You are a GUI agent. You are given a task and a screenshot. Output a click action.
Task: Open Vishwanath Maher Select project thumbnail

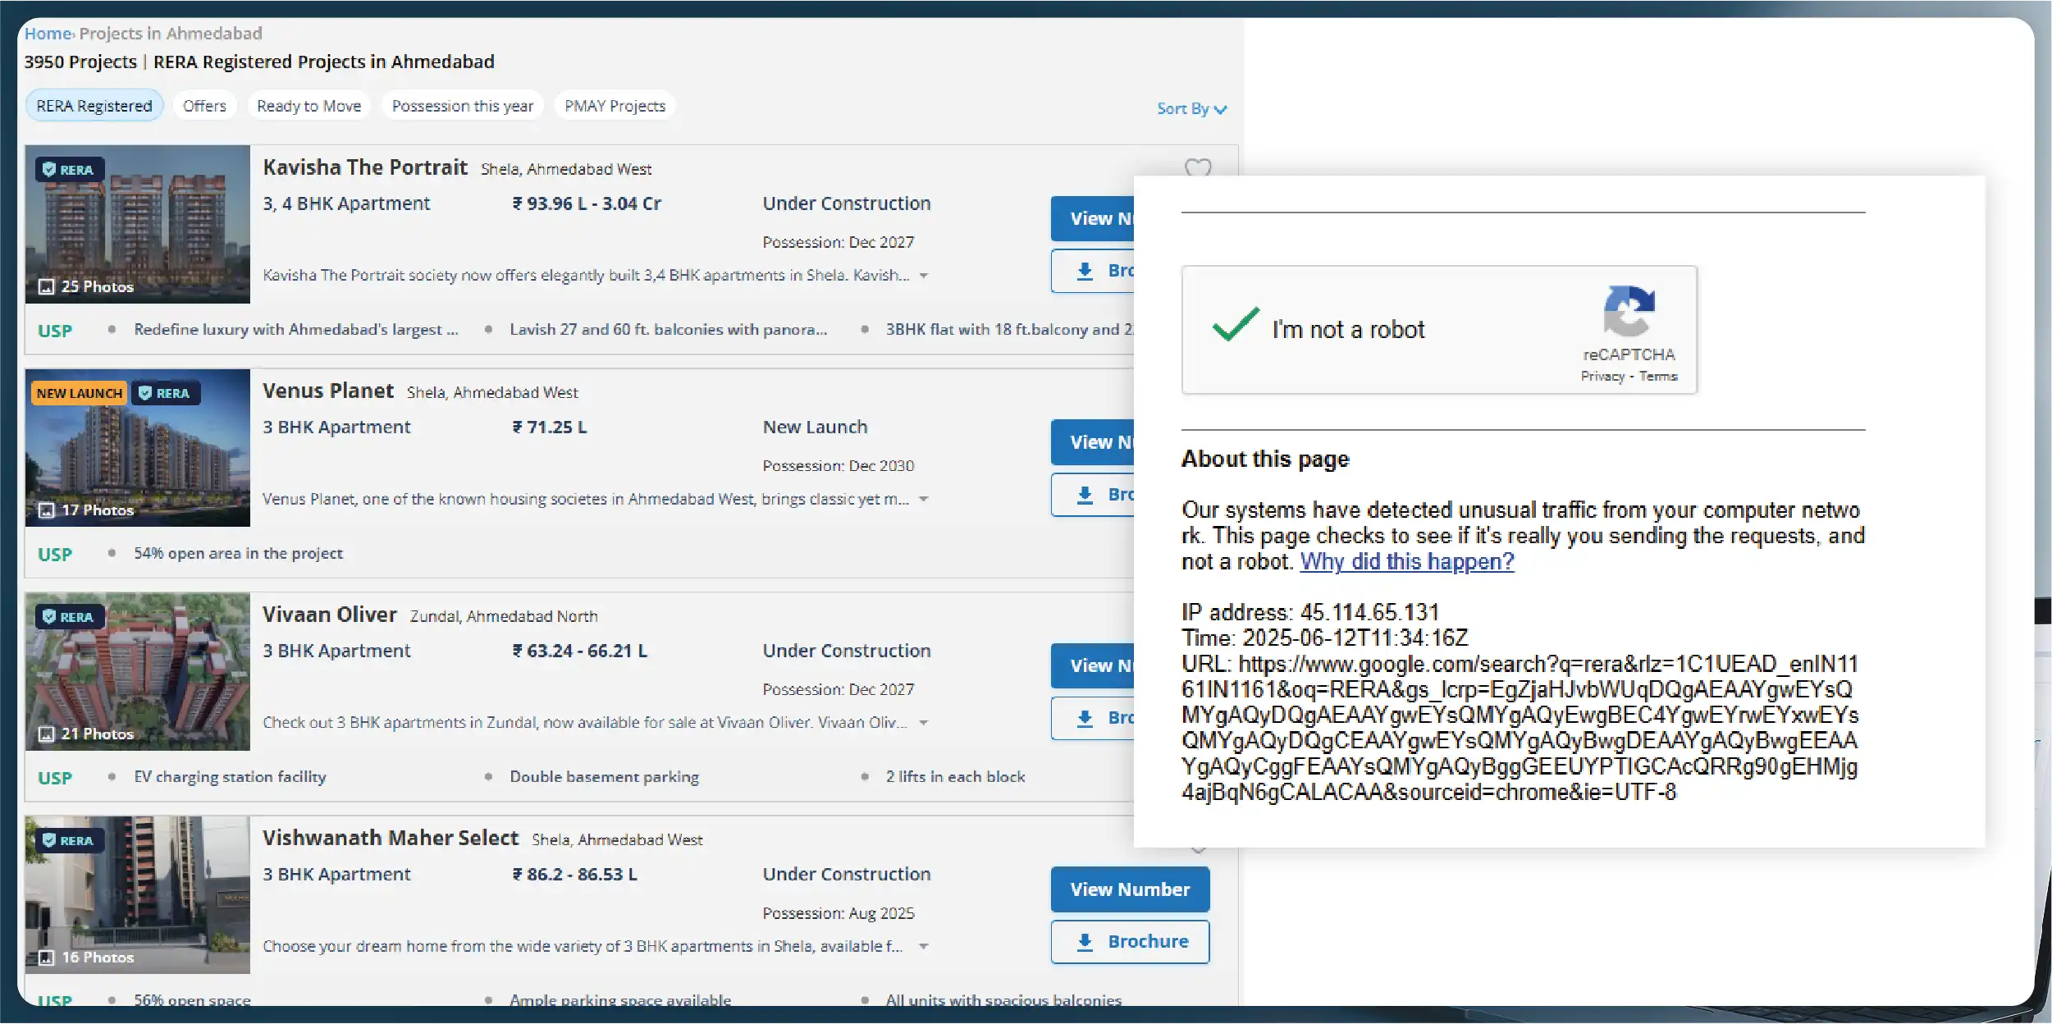[137, 894]
